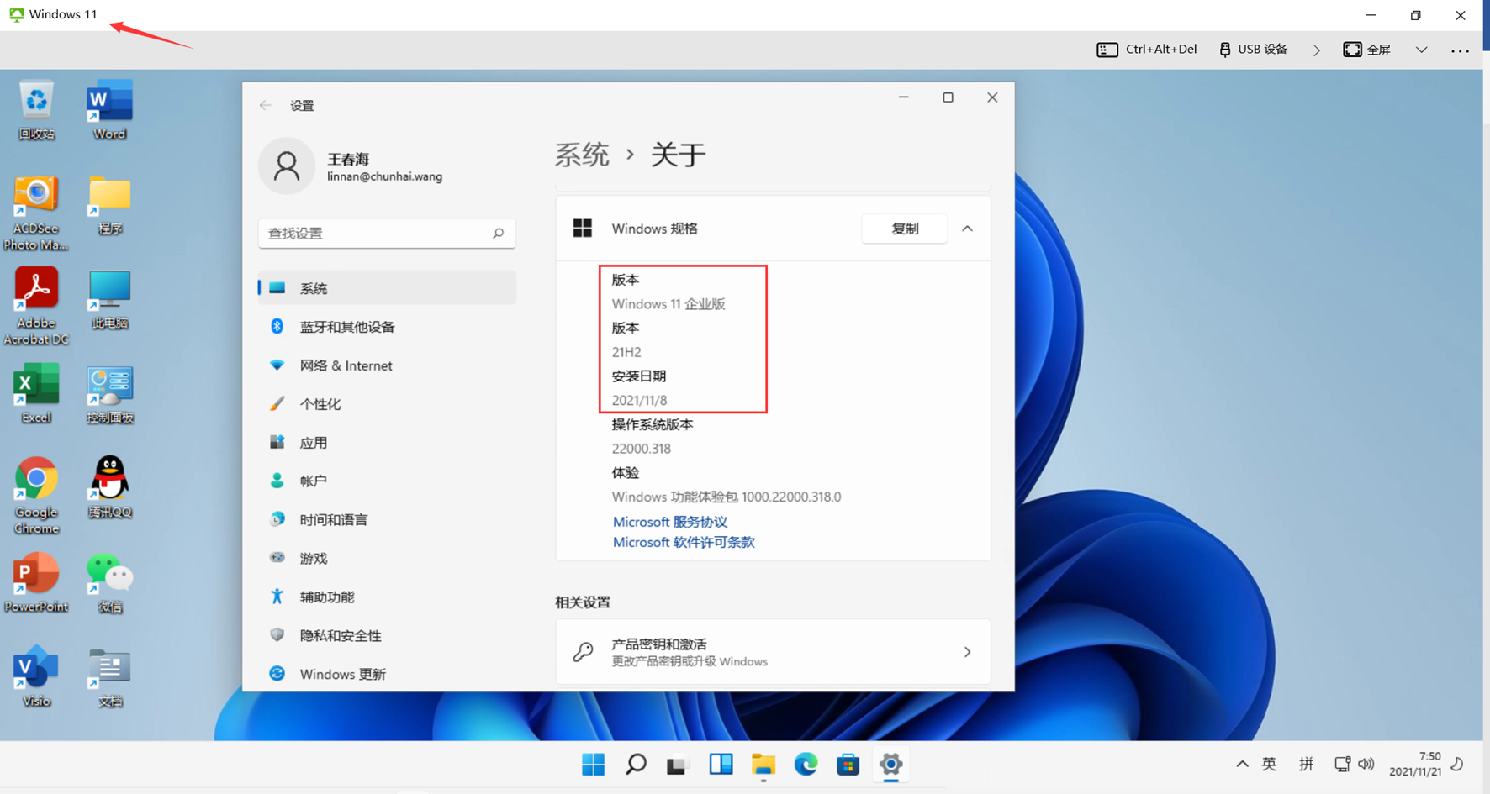Select the text 22000.318
The image size is (1490, 794).
pyautogui.click(x=642, y=449)
